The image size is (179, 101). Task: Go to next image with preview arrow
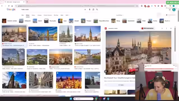tap(162, 28)
